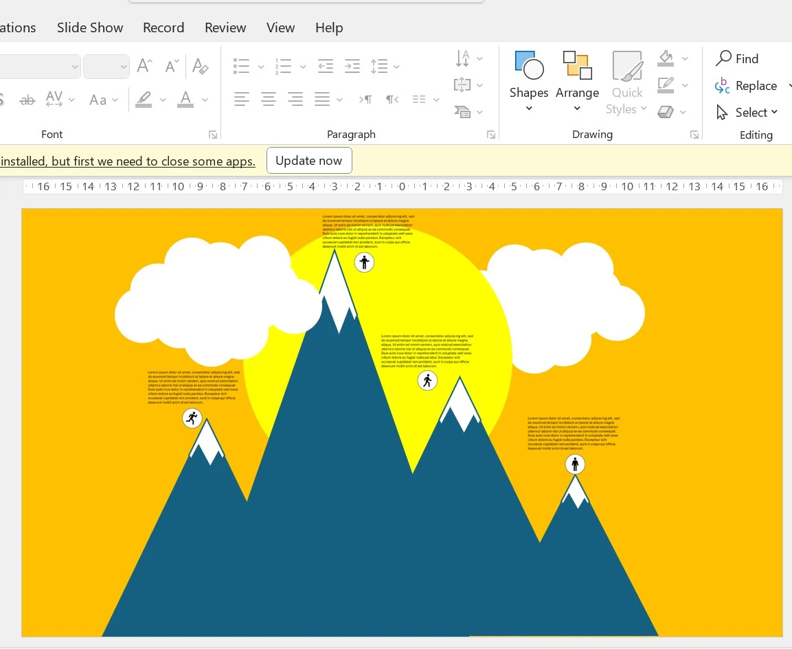Toggle center text alignment
Screen dimensions: 792x649
269,100
